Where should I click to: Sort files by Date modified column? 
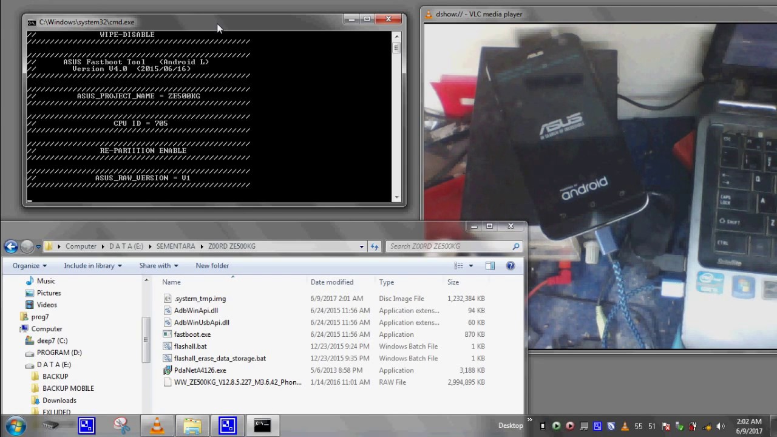(x=332, y=282)
